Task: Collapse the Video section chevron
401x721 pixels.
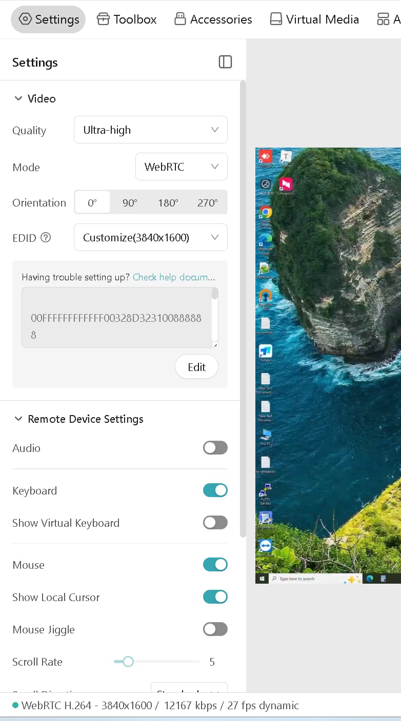Action: [18, 98]
